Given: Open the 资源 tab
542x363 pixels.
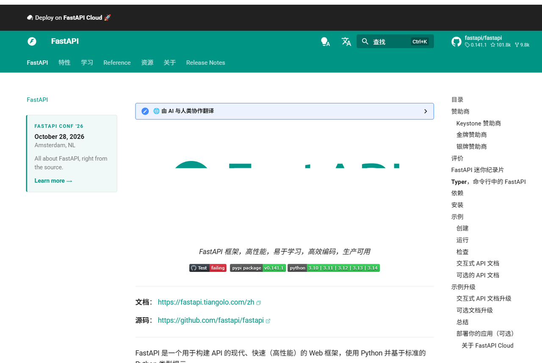Looking at the screenshot, I should (x=147, y=62).
